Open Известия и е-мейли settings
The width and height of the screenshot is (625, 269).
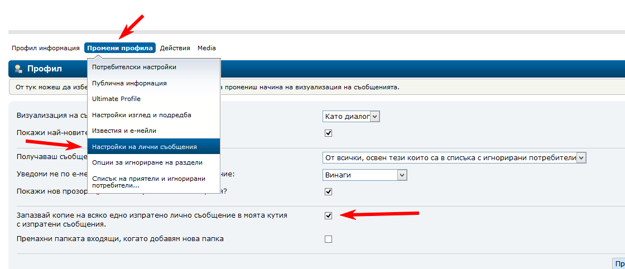(x=128, y=131)
